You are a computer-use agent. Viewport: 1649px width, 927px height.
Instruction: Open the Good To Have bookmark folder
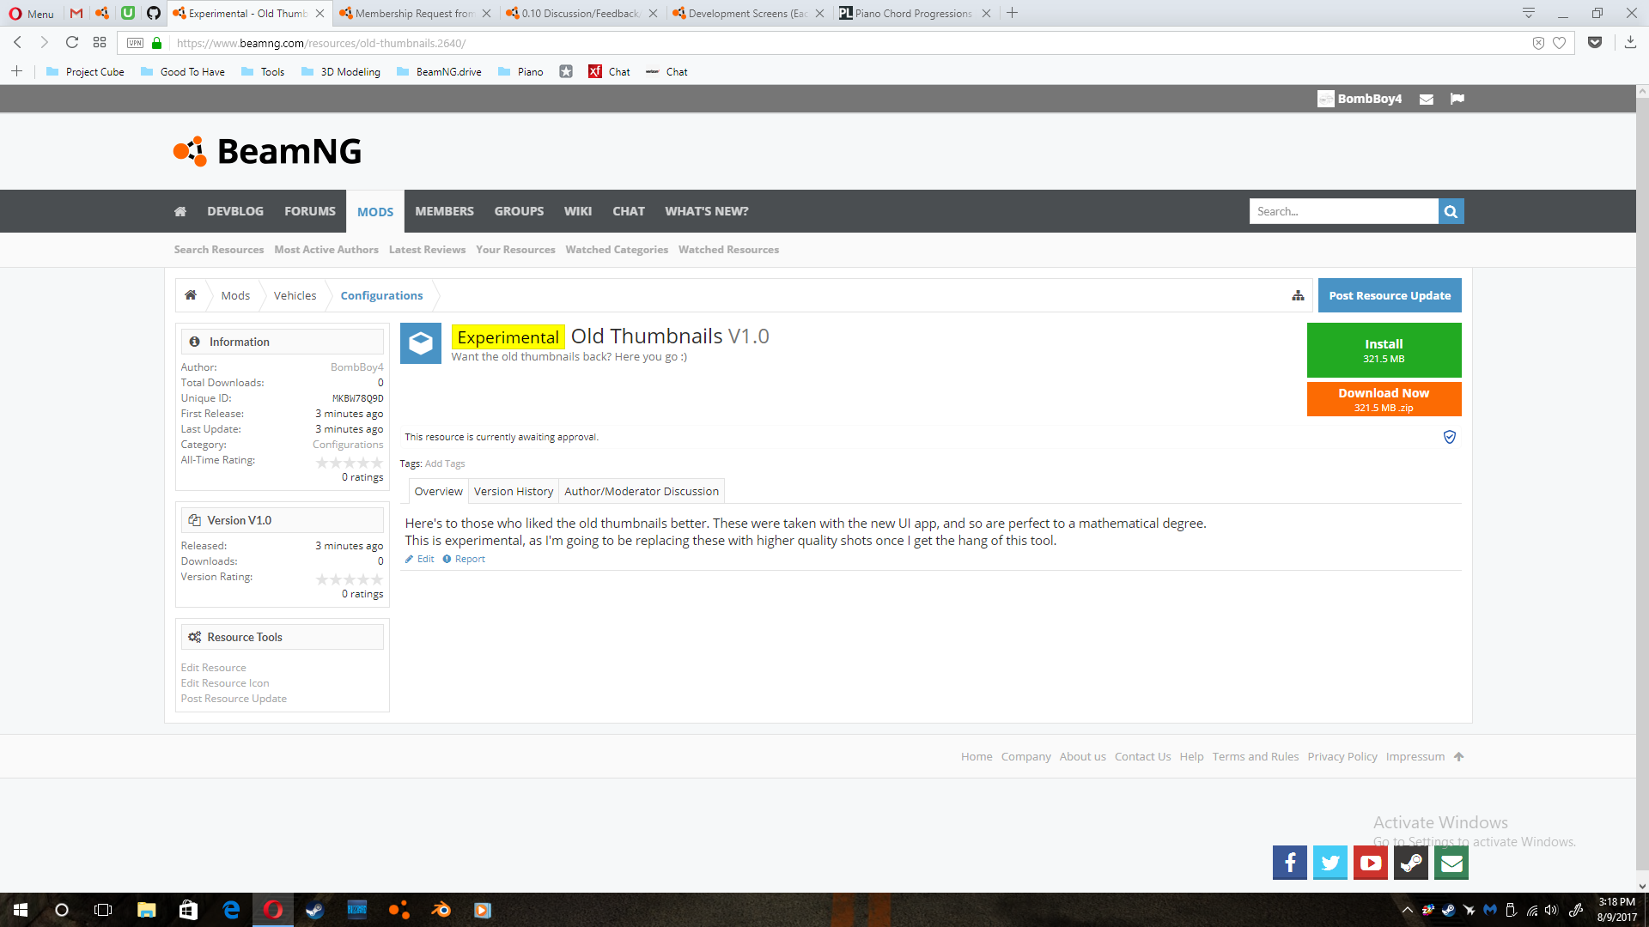point(183,72)
